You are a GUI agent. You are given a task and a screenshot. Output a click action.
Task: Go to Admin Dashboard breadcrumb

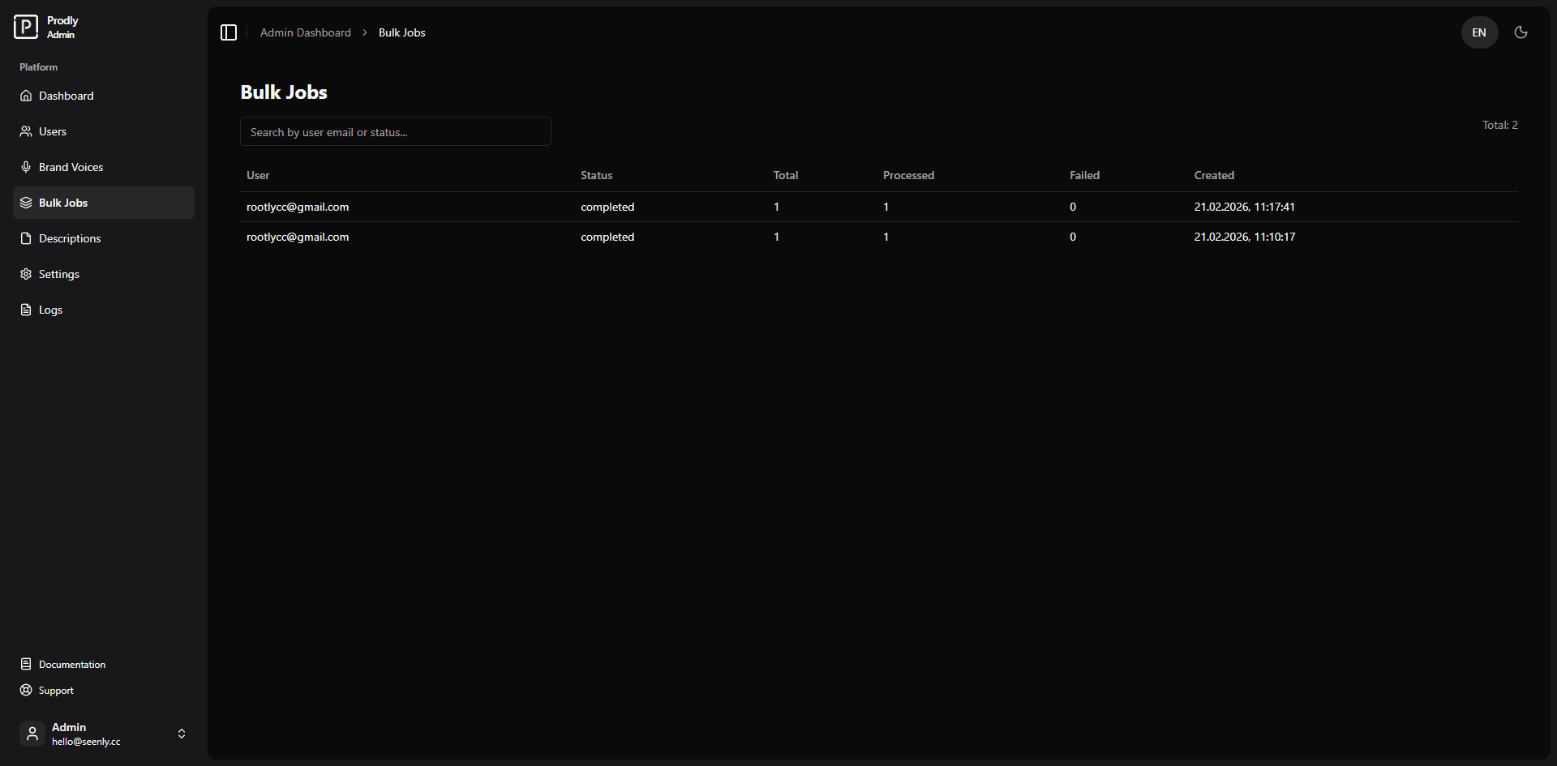pyautogui.click(x=305, y=32)
